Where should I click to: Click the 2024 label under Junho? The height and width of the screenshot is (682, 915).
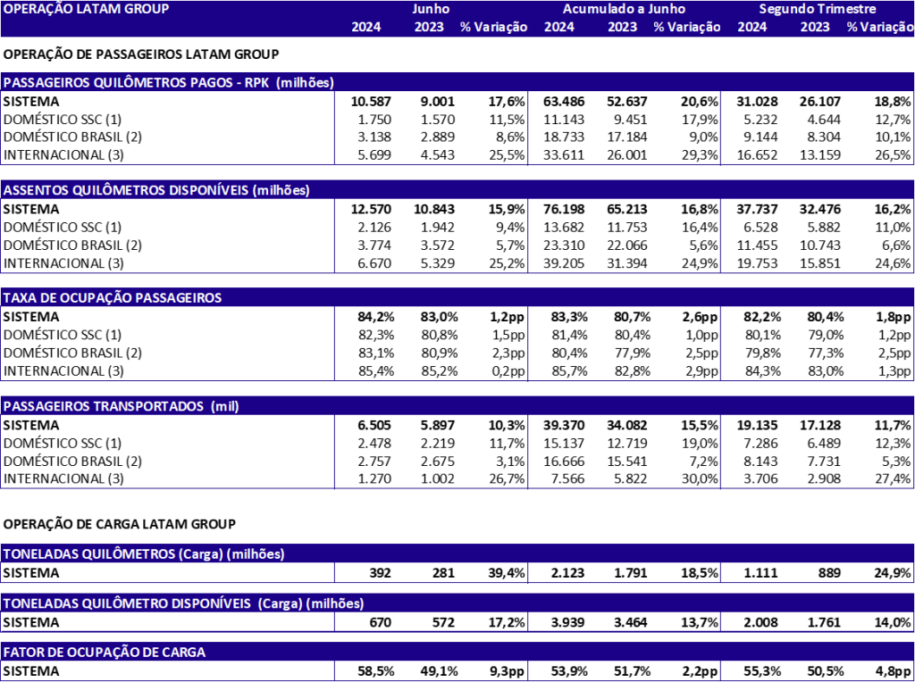pos(365,27)
